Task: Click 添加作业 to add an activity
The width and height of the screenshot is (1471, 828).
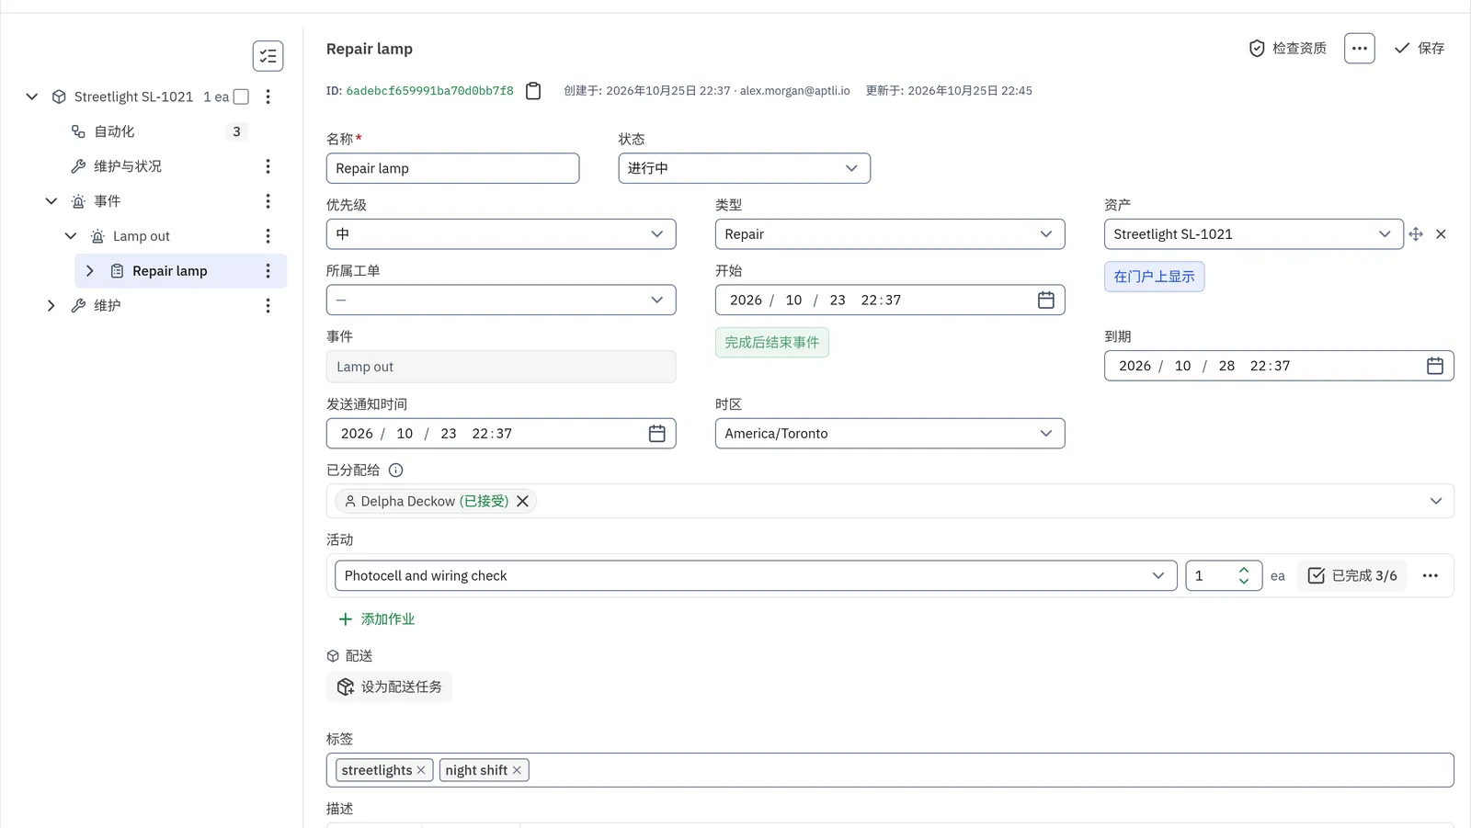Action: pyautogui.click(x=377, y=619)
